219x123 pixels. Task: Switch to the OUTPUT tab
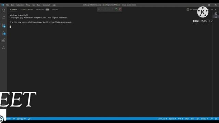click(x=55, y=10)
